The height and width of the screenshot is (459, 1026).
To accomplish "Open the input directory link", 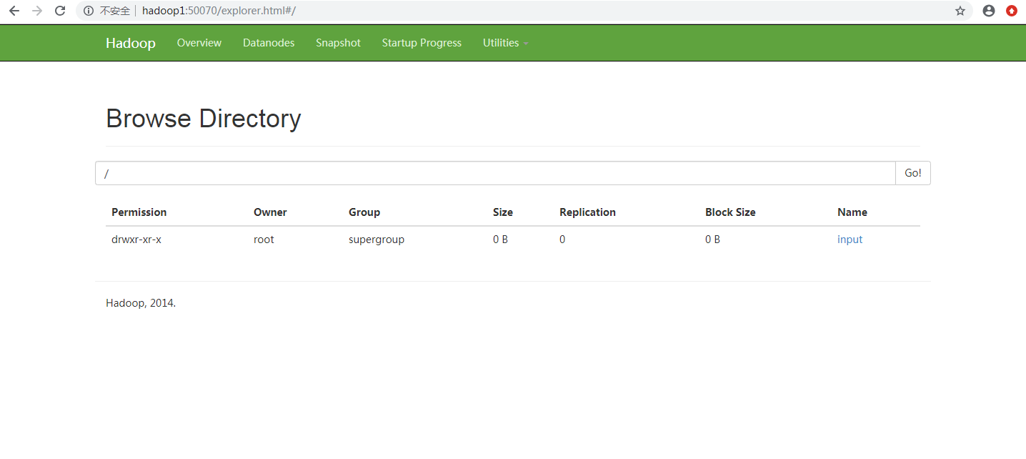I will point(850,240).
